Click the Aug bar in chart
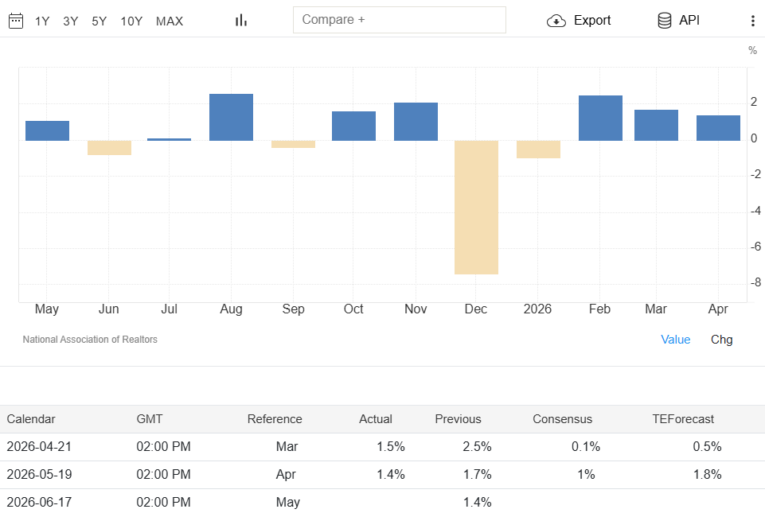The image size is (765, 513). click(232, 117)
